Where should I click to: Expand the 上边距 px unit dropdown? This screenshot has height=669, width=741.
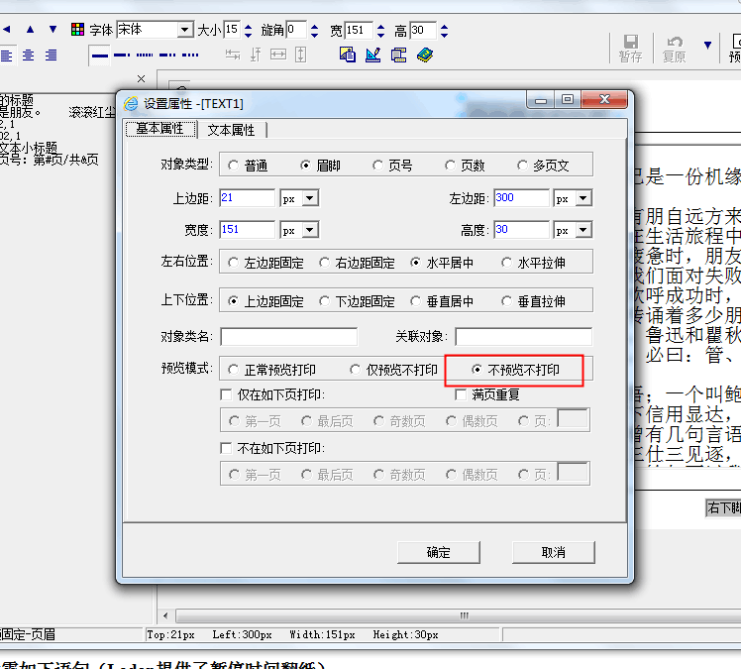point(310,198)
